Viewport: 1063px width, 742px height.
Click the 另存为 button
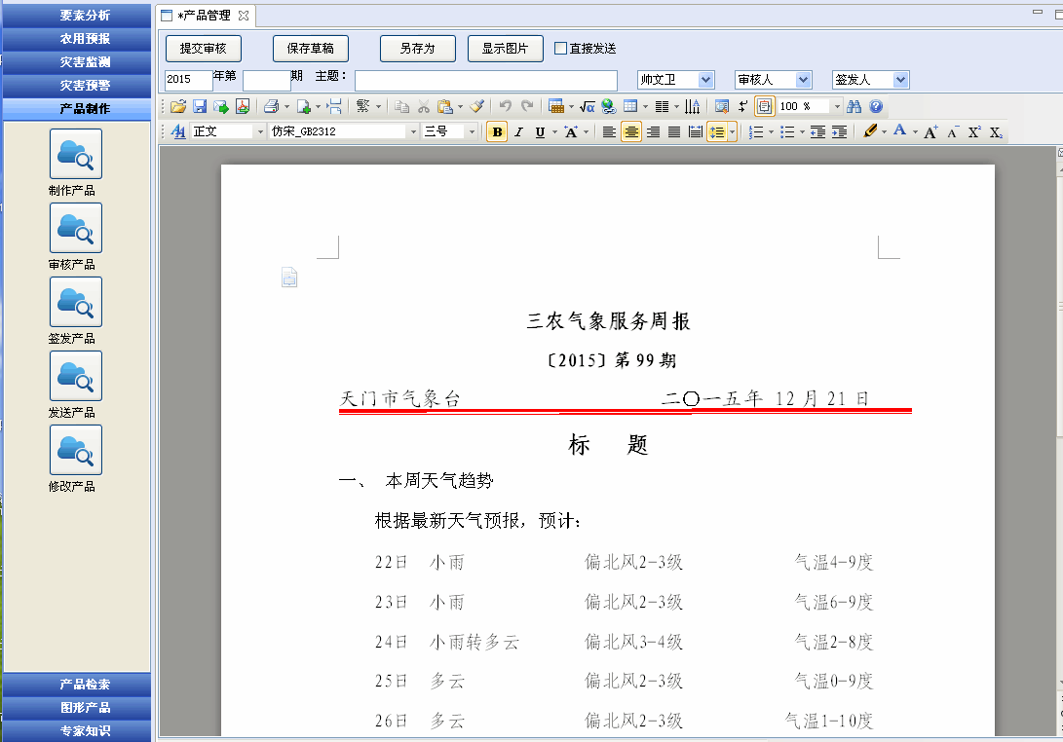(418, 49)
